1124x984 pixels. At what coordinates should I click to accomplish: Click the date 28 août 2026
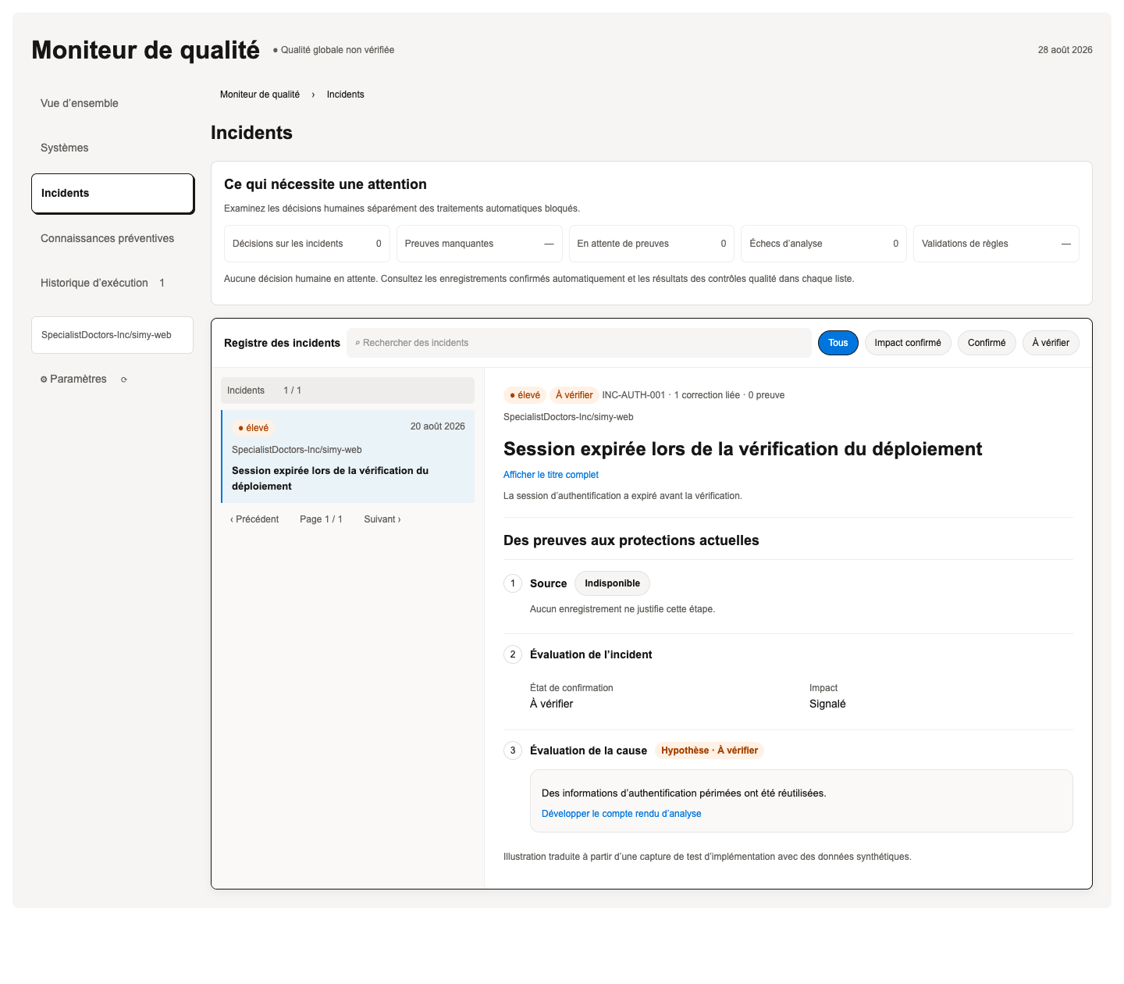click(1065, 50)
